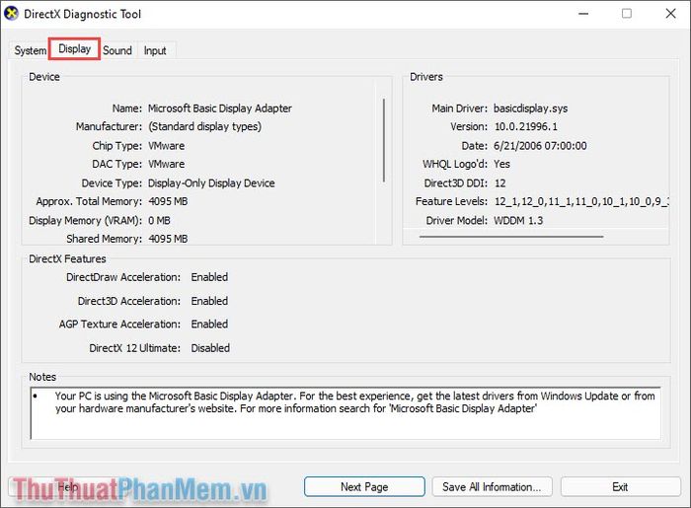Click the 'Feature Levels:' field label

(451, 201)
